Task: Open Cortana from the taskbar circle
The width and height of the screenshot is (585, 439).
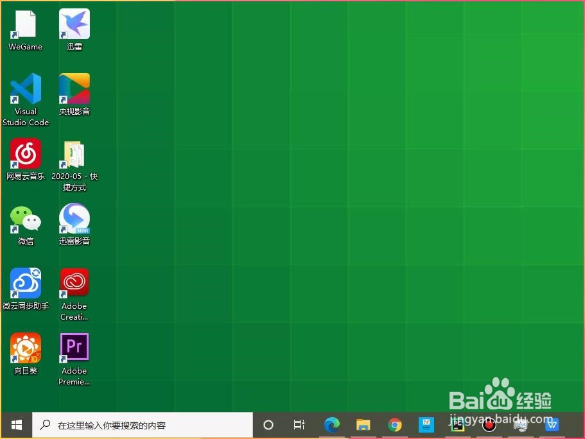Action: 268,425
